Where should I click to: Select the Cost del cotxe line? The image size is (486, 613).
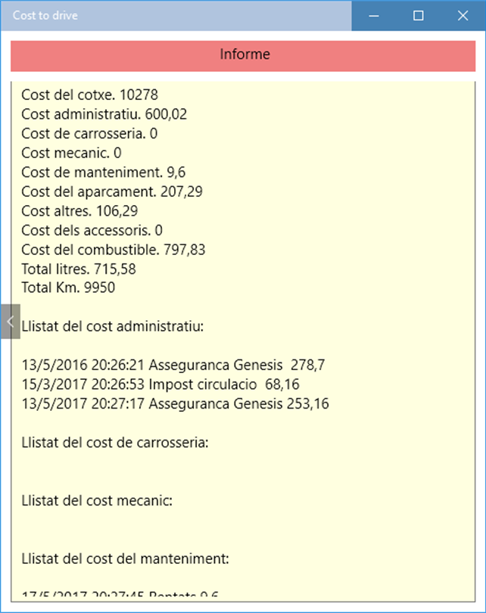coord(89,95)
